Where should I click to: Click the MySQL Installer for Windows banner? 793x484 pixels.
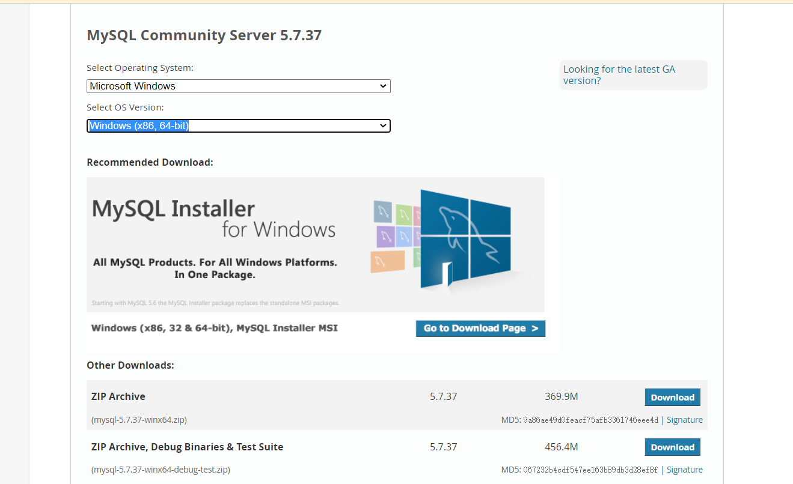point(316,244)
